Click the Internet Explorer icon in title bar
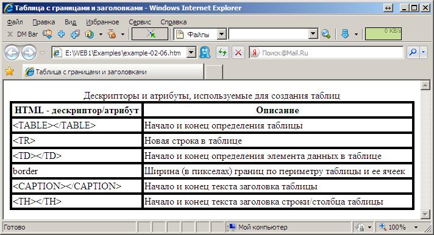The width and height of the screenshot is (434, 235). [x=9, y=8]
